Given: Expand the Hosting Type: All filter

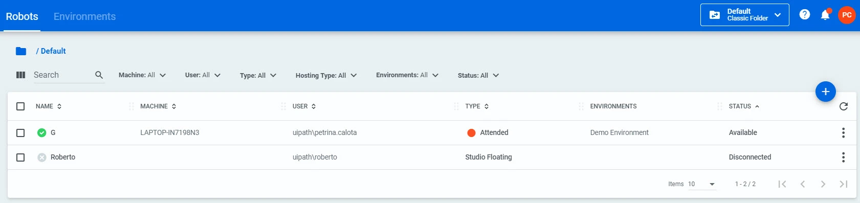Looking at the screenshot, I should click(326, 75).
